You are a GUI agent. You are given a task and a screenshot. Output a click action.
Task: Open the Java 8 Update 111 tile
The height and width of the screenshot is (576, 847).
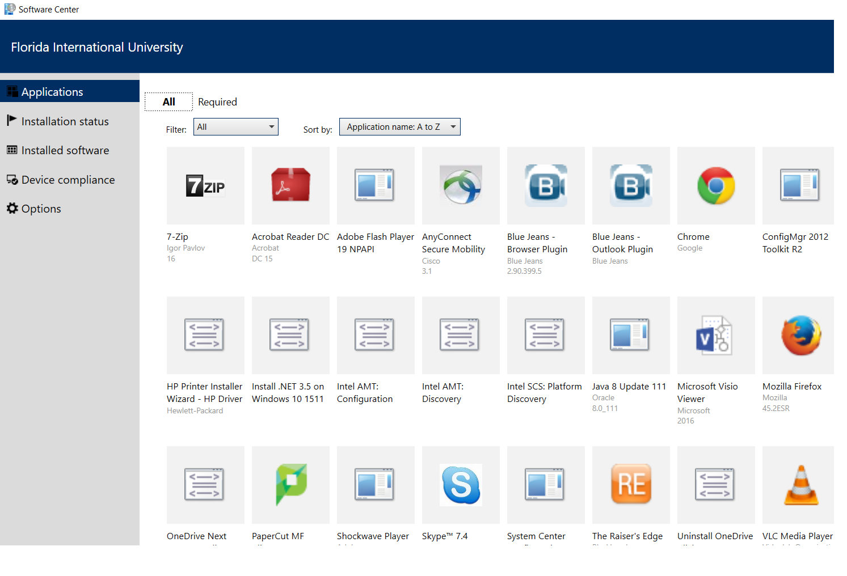[x=631, y=336]
